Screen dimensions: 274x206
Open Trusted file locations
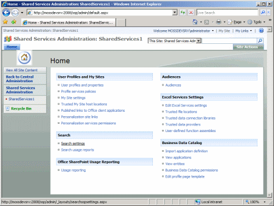(x=181, y=112)
